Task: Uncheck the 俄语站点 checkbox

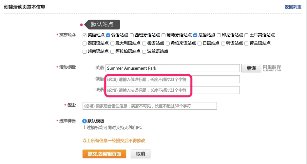Action: pyautogui.click(x=108, y=35)
